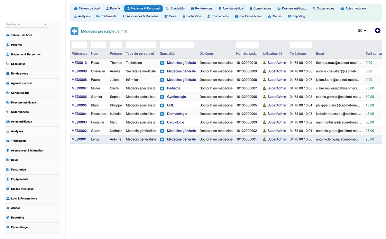
Task: Open the Rechercher dropdown arrow
Action: (46, 24)
